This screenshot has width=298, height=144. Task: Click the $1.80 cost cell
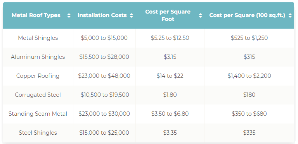point(170,95)
